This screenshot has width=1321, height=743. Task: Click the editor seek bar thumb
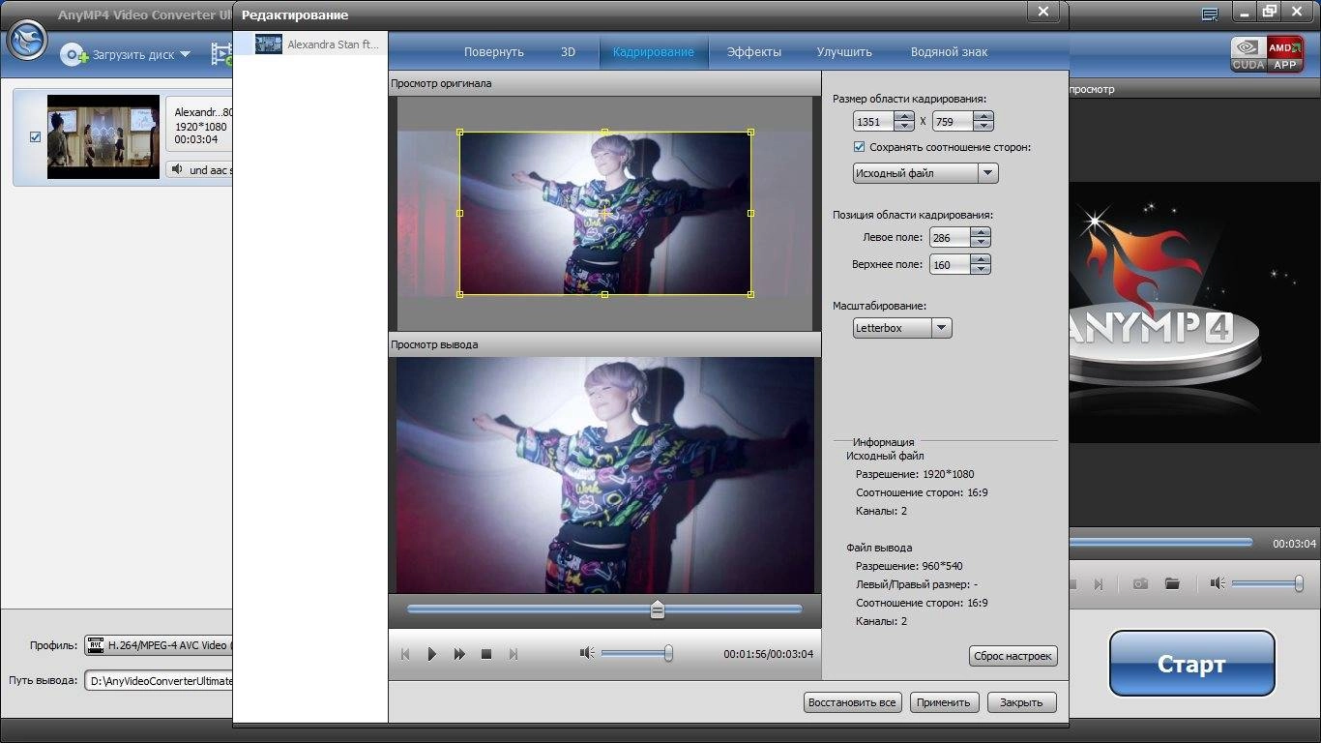[x=658, y=609]
